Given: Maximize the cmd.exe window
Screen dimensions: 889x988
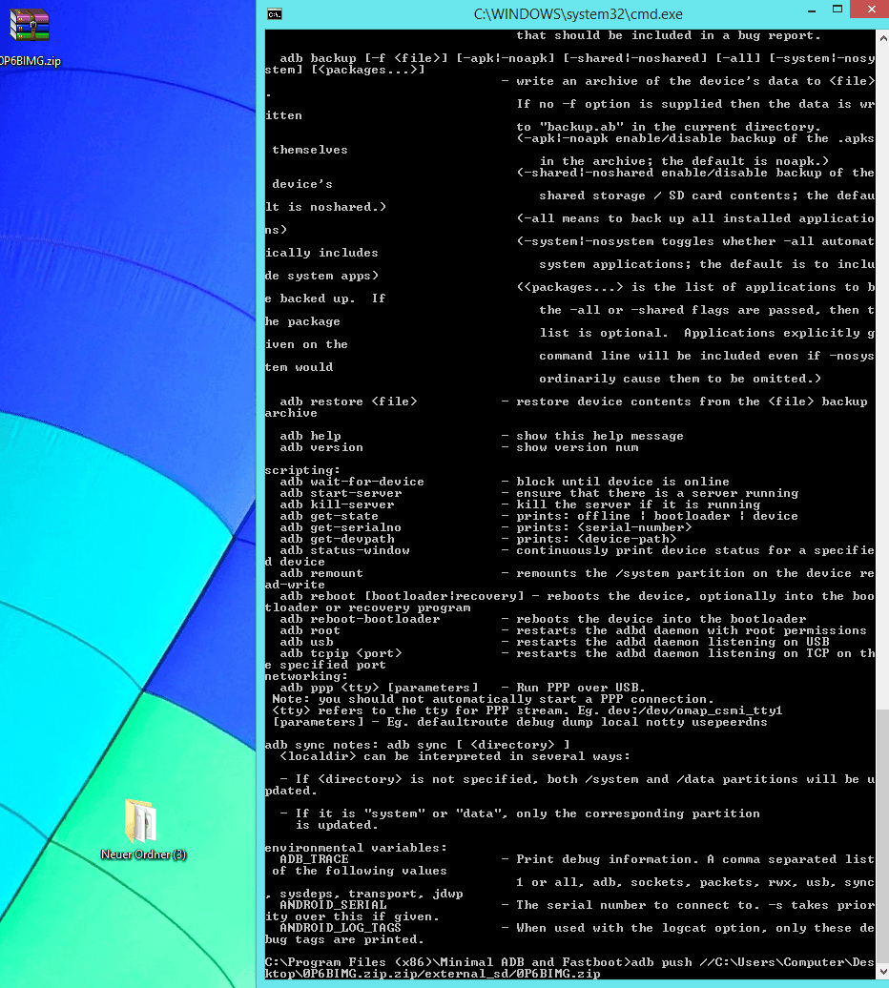Looking at the screenshot, I should pyautogui.click(x=837, y=10).
